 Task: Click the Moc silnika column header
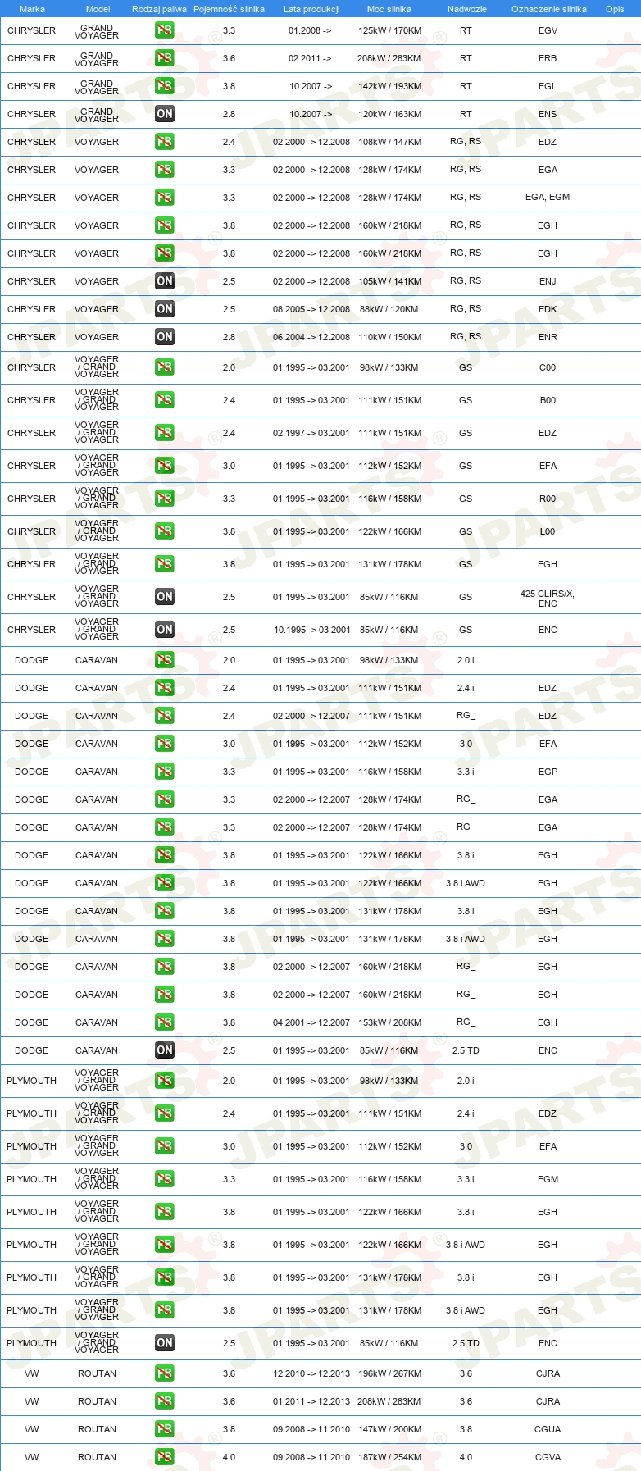(x=389, y=9)
